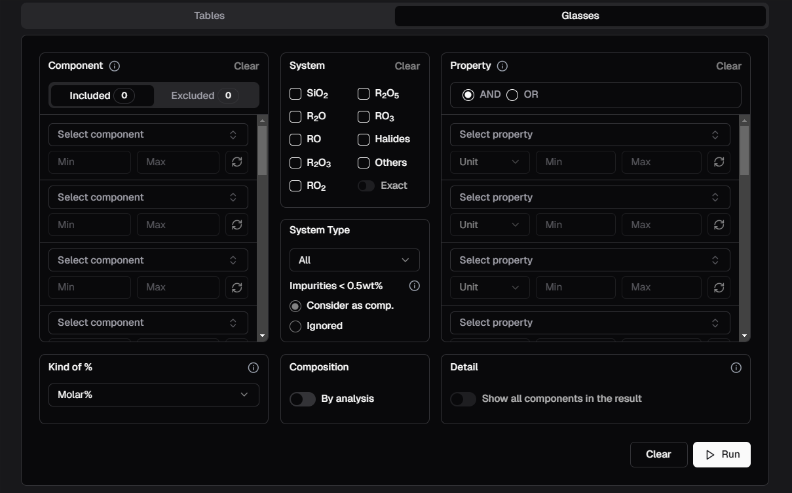Open the System Type dropdown showing All
Viewport: 792px width, 493px height.
click(354, 260)
